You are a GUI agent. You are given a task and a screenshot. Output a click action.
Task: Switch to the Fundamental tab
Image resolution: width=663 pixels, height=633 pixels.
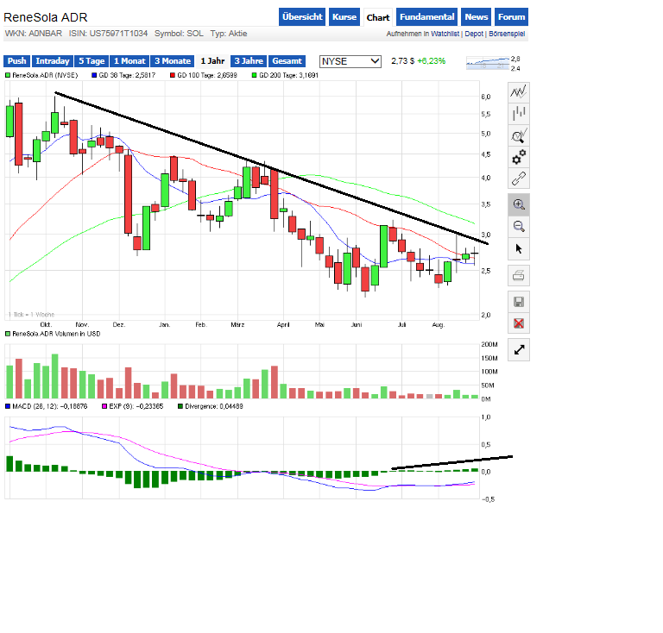coord(427,17)
